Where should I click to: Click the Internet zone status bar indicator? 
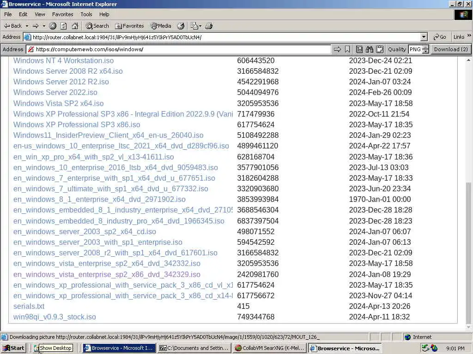pos(418,337)
